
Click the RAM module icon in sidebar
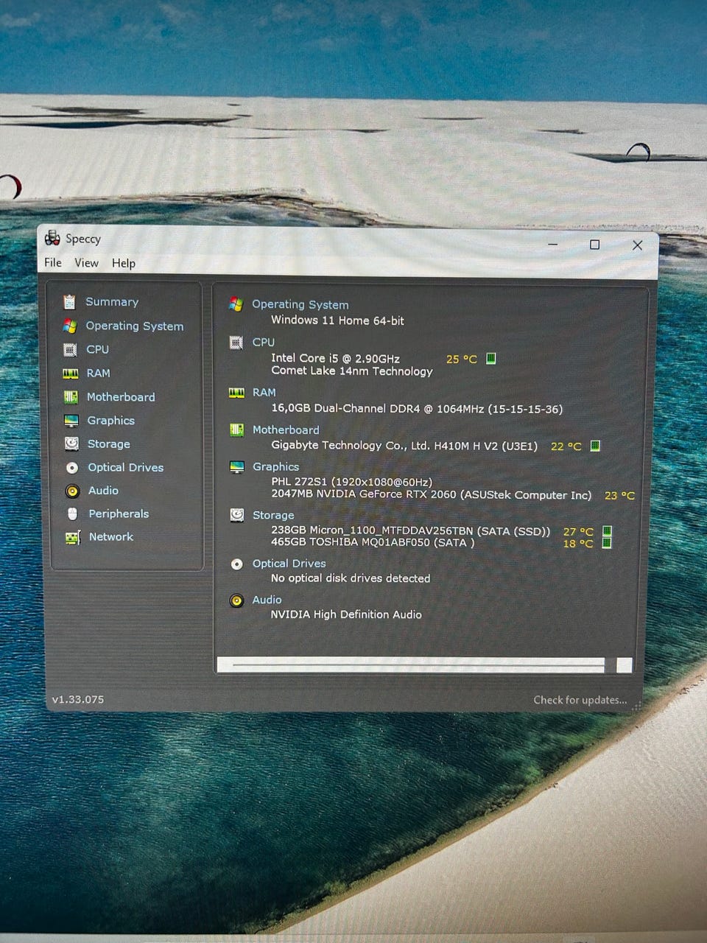pyautogui.click(x=71, y=374)
